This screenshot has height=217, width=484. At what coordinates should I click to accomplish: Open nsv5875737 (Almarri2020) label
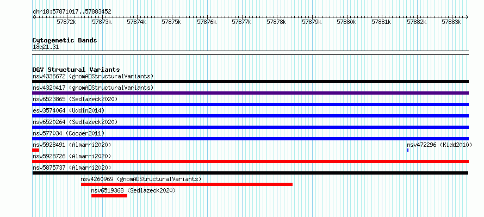(x=72, y=168)
